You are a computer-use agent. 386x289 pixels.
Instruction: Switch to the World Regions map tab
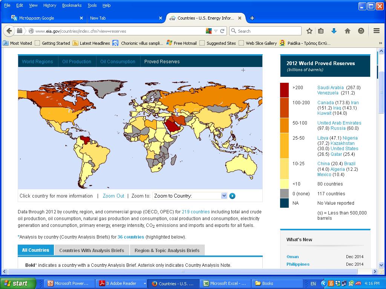pyautogui.click(x=37, y=62)
